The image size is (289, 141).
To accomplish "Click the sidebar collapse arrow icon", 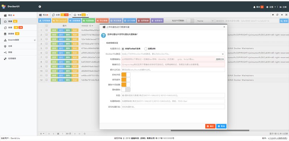I will pyautogui.click(x=40, y=7).
